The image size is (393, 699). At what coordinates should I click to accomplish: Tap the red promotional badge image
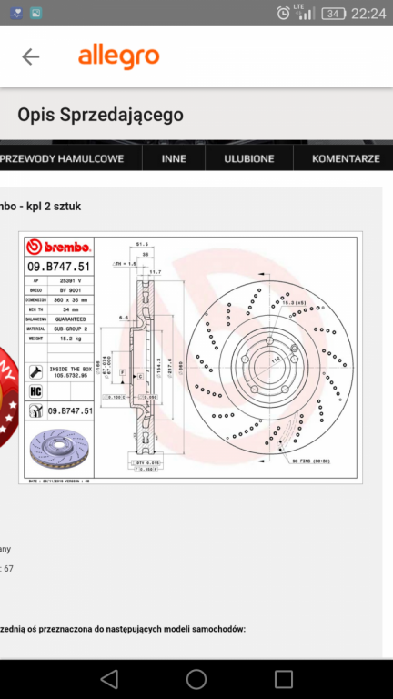(9, 398)
